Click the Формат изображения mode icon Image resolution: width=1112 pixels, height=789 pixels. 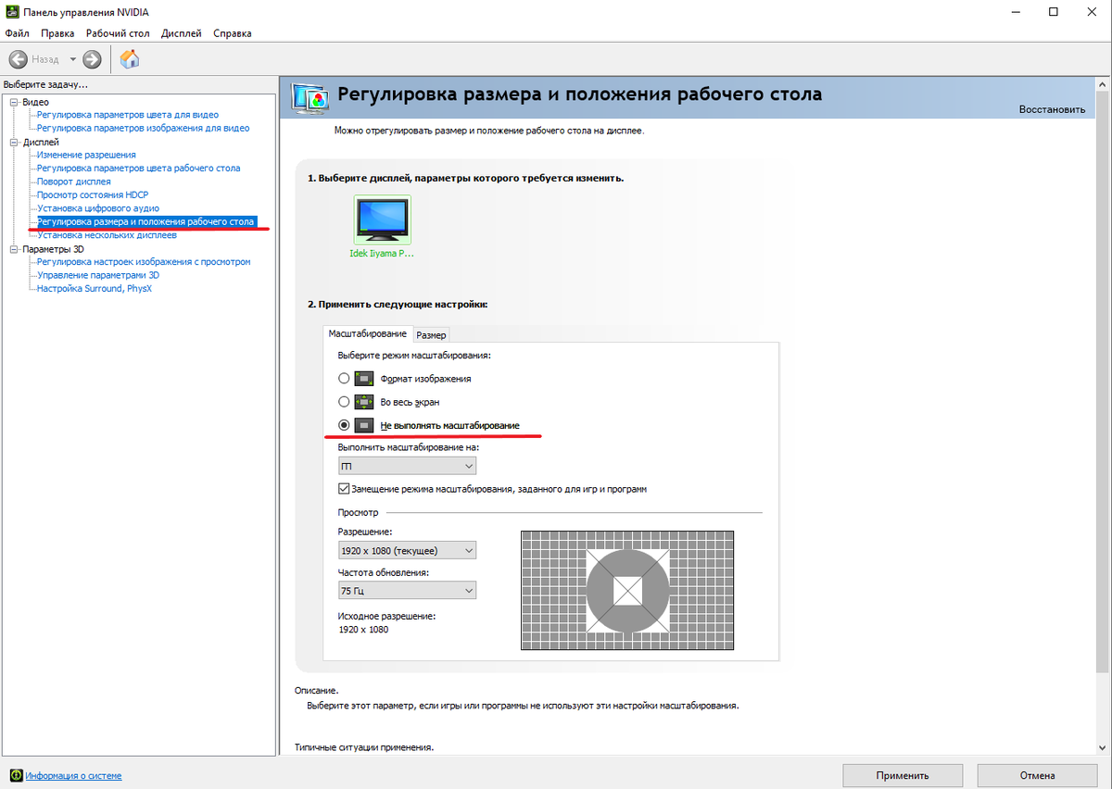click(x=365, y=379)
